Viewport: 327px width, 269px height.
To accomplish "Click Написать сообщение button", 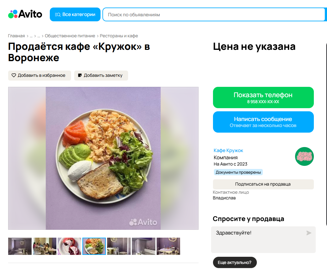I will [263, 122].
